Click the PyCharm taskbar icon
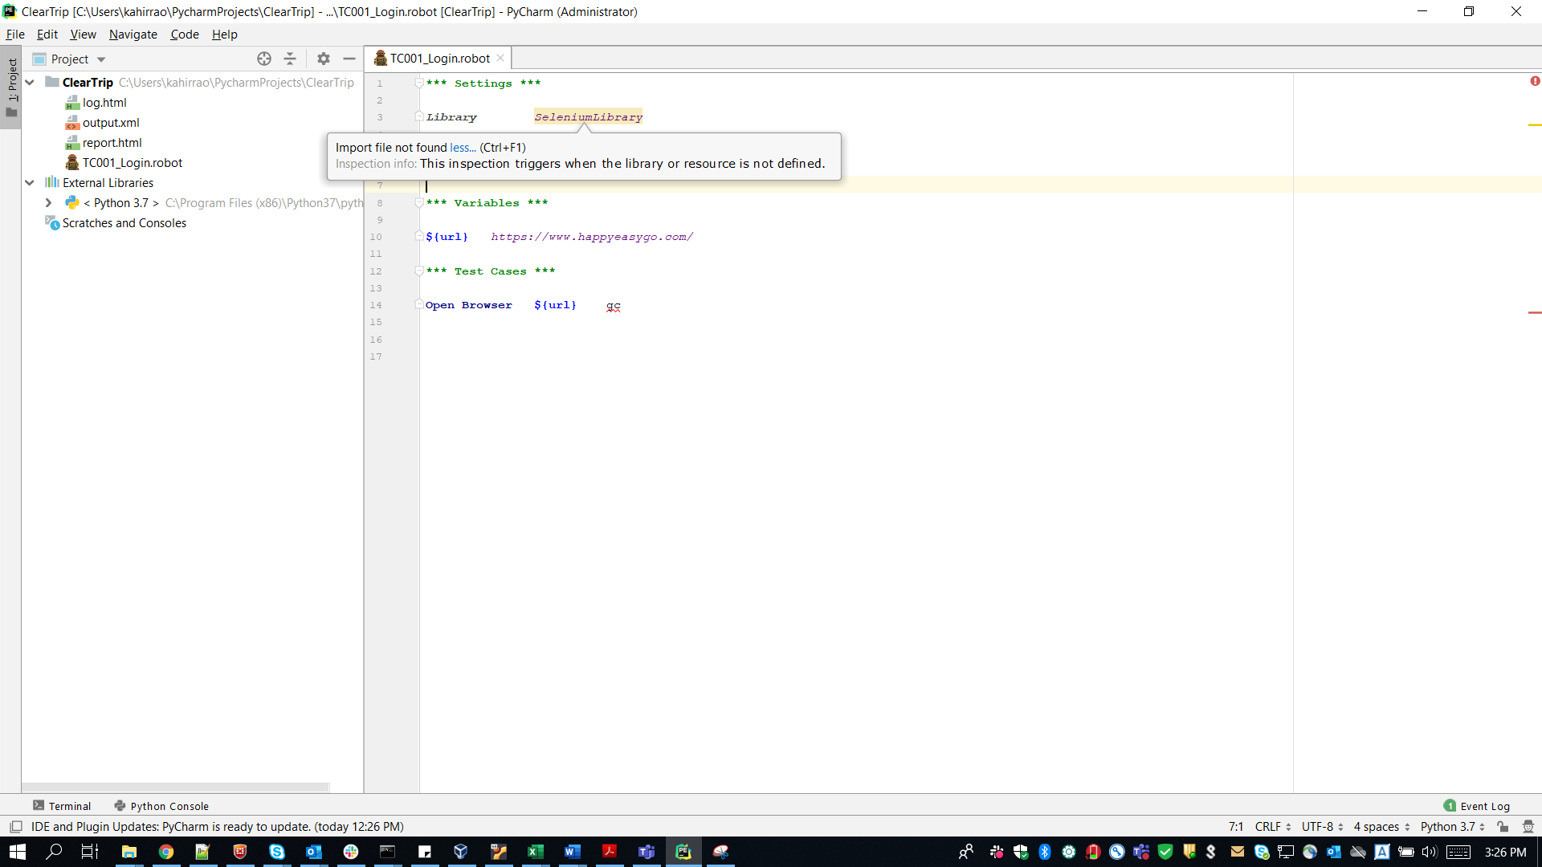 [x=683, y=852]
